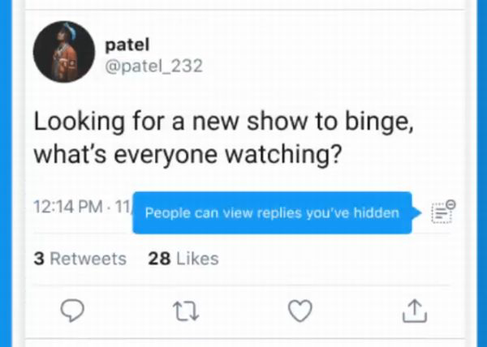487x347 pixels.
Task: Retweet patel's post using arrows icon
Action: [x=187, y=310]
